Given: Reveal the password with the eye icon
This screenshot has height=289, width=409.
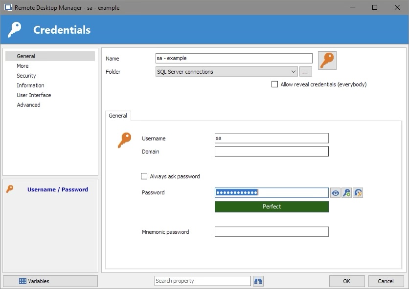Looking at the screenshot, I should pos(335,193).
